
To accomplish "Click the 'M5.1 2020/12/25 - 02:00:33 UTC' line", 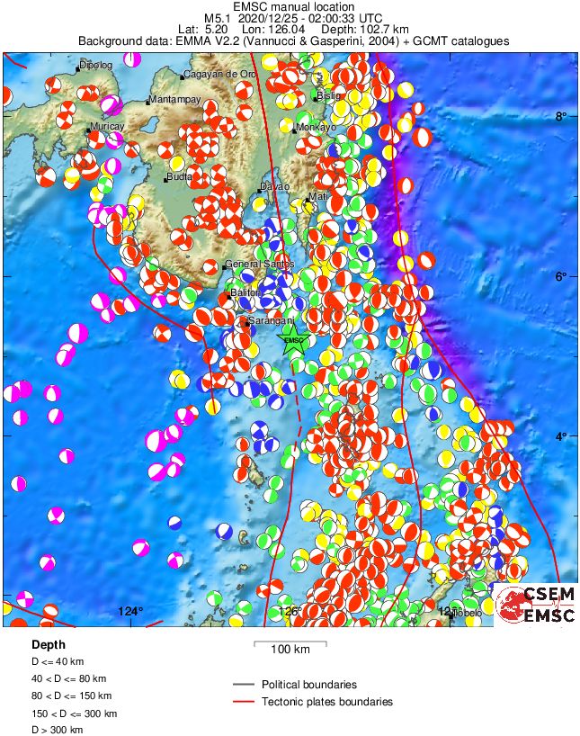I will coord(293,18).
